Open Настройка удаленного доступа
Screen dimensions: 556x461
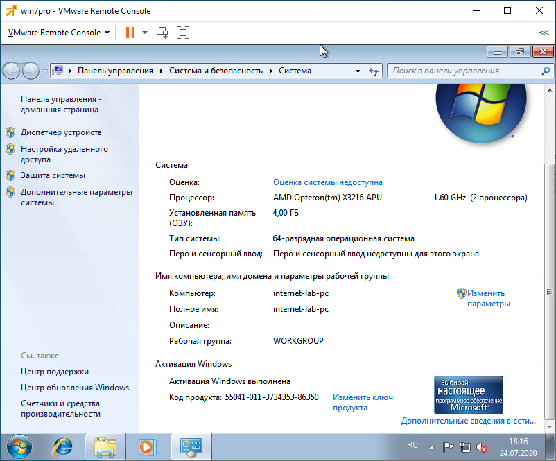coord(64,154)
